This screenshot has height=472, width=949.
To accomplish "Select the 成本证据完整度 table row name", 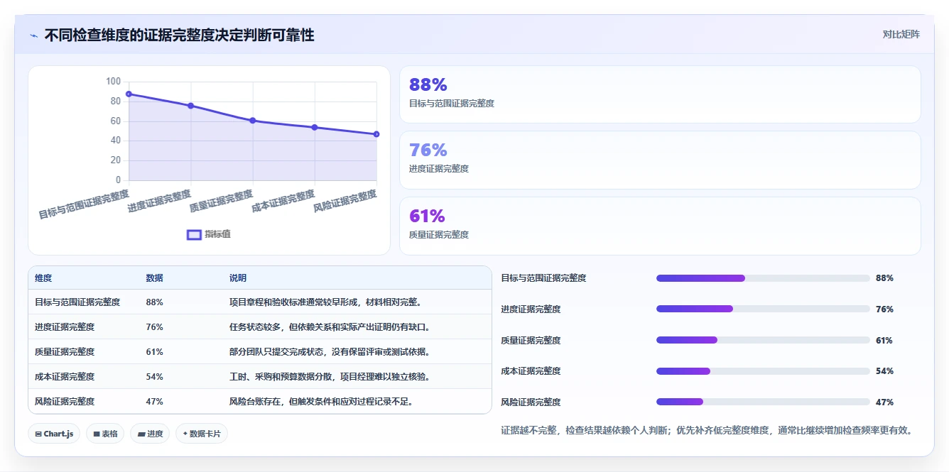I will click(65, 377).
